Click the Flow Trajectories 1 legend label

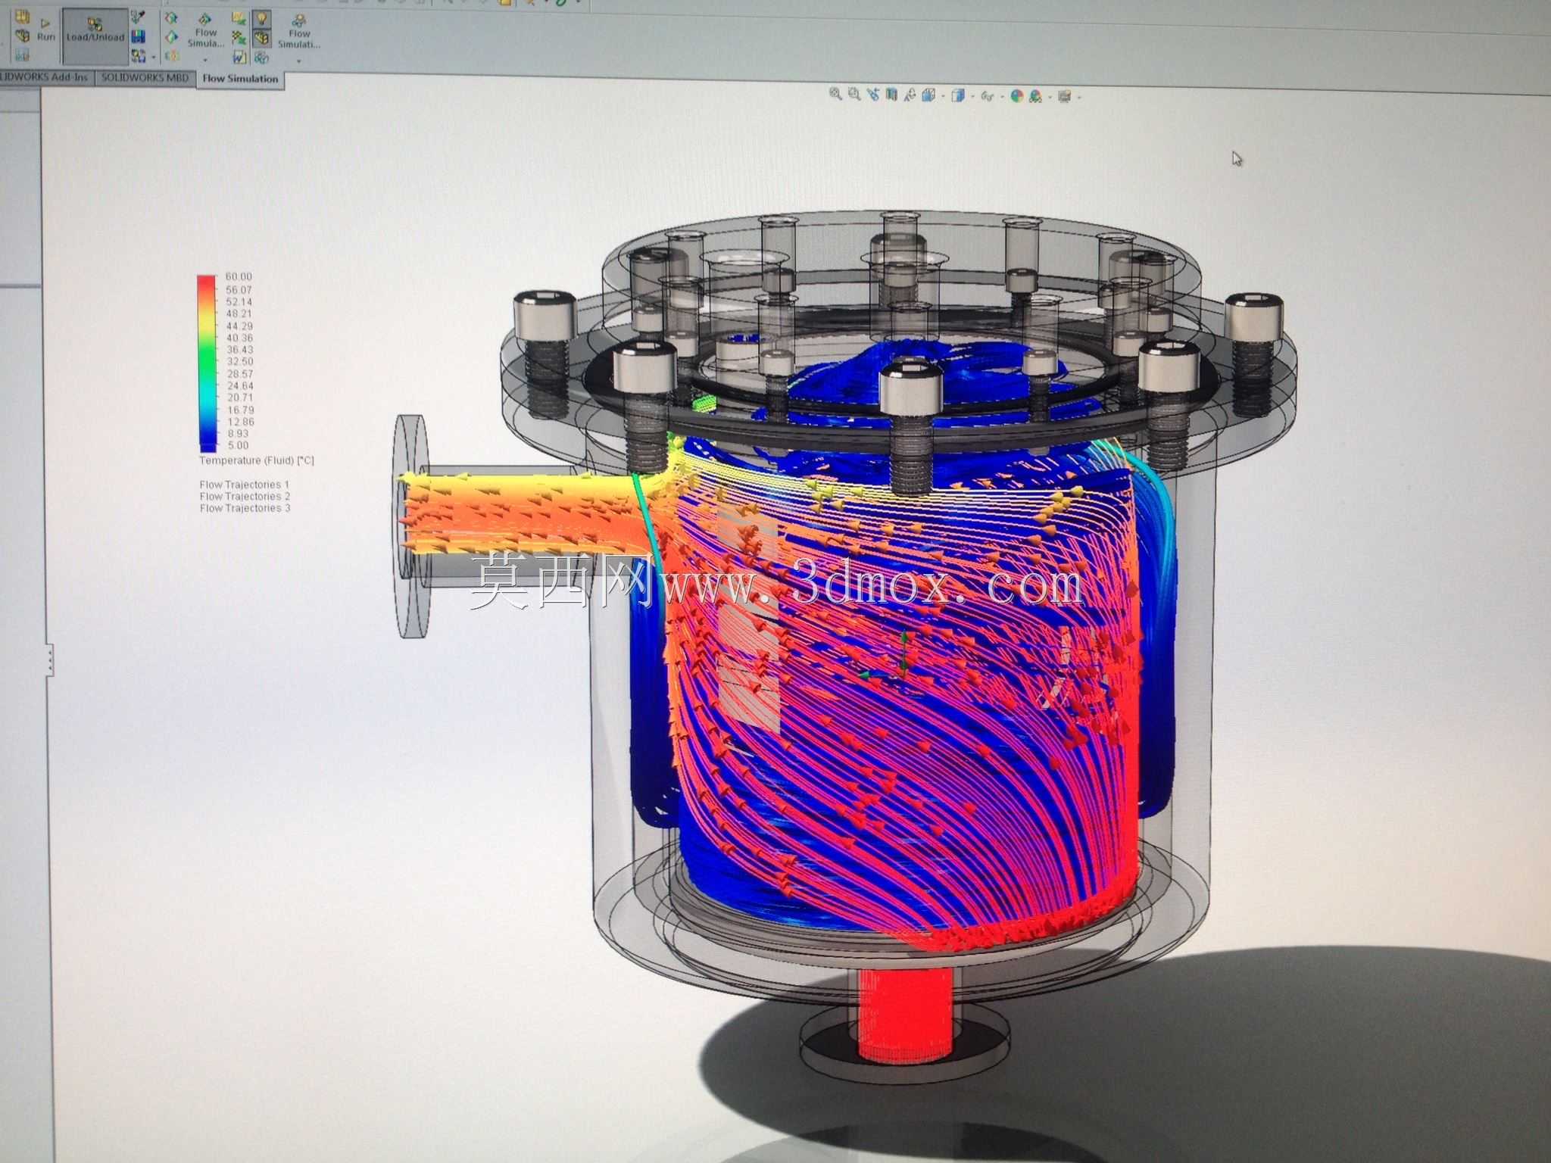click(x=245, y=485)
